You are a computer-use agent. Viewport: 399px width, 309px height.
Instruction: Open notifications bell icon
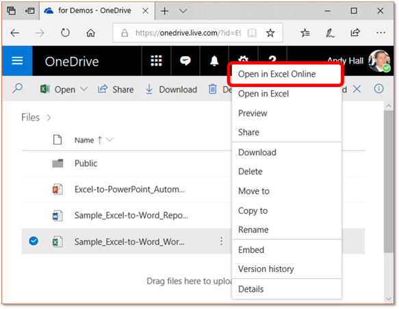(x=214, y=61)
